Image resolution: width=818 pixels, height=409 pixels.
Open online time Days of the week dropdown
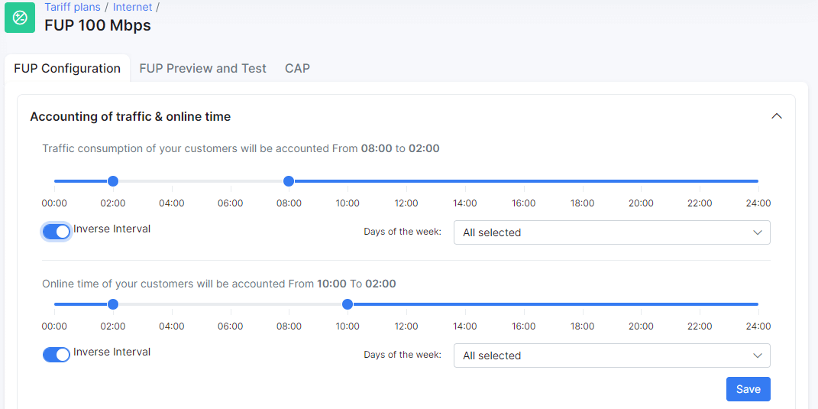tap(612, 355)
